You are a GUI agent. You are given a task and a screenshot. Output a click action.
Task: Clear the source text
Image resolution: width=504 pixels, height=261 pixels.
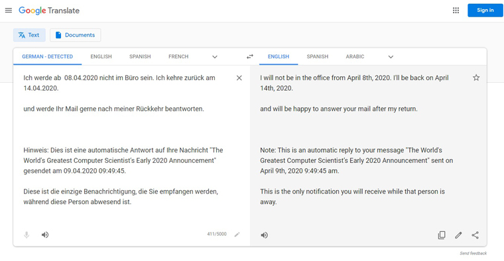pyautogui.click(x=239, y=78)
